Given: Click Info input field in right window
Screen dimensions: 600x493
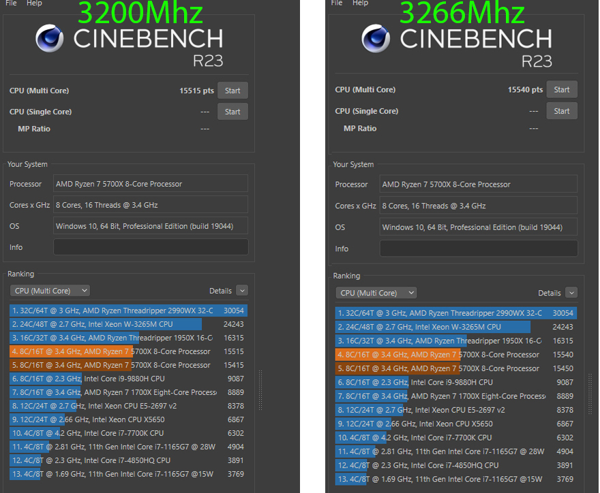Looking at the screenshot, I should [479, 249].
